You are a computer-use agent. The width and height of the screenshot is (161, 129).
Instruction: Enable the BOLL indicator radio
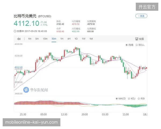point(137,45)
